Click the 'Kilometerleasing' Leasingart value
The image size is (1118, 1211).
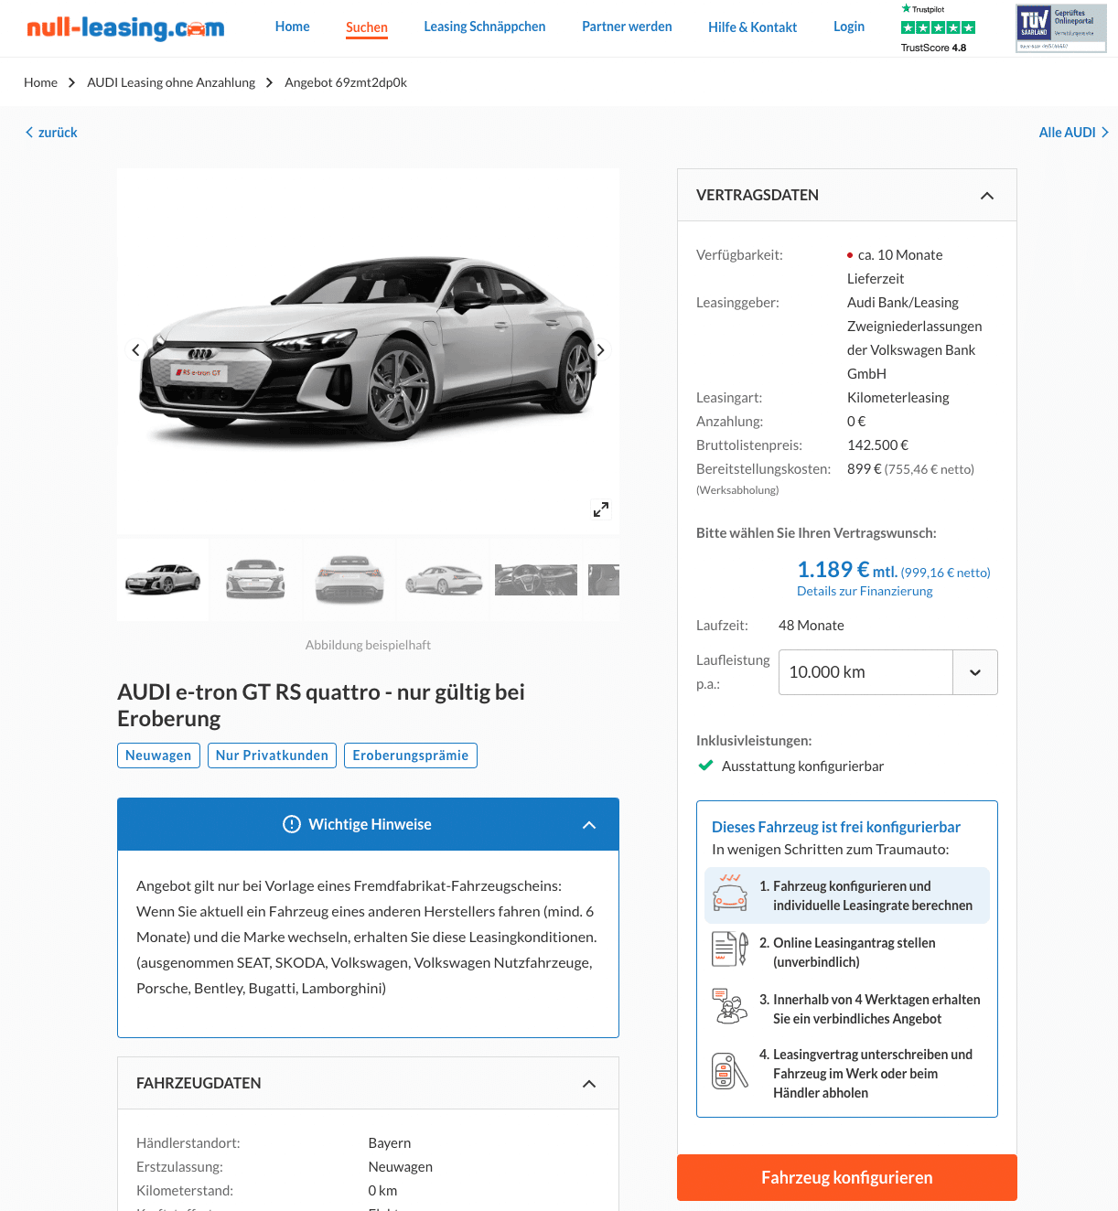[898, 398]
